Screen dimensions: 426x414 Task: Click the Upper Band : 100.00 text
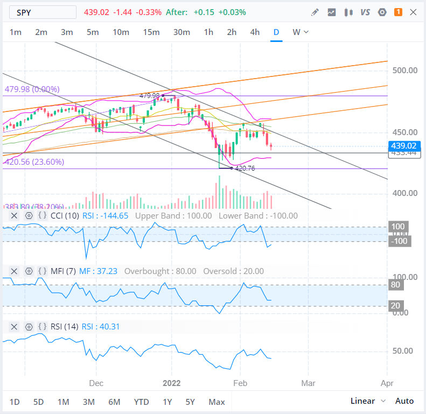(x=173, y=216)
